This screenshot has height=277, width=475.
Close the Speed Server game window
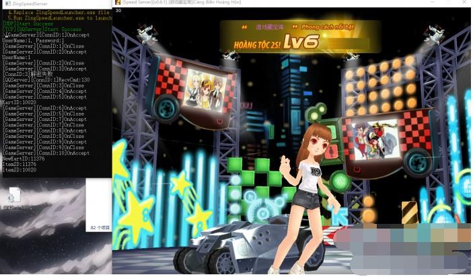click(x=464, y=2)
